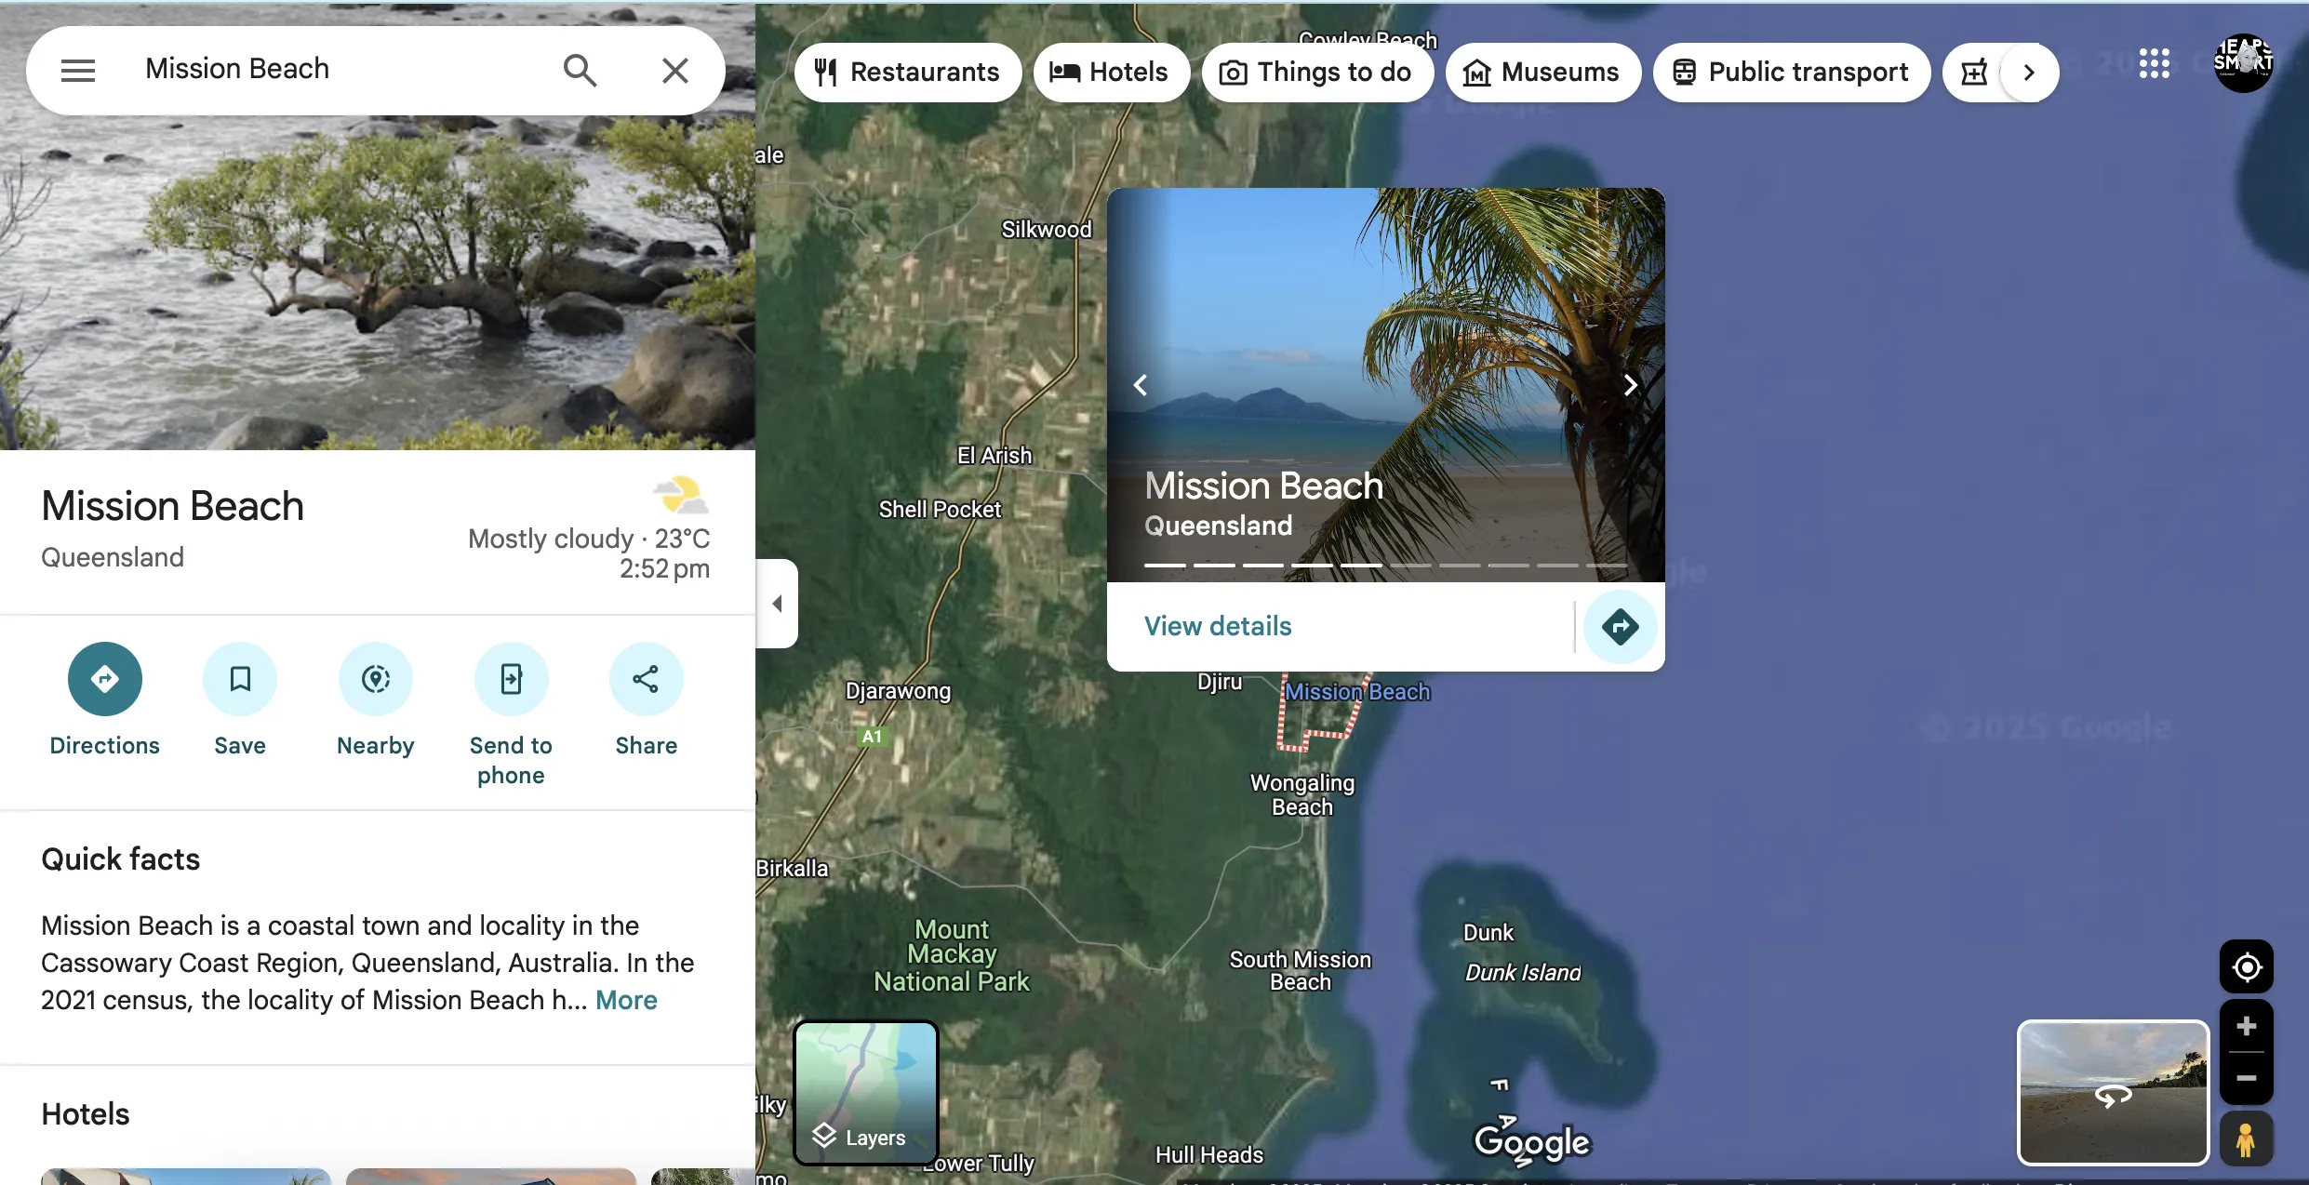Share Mission Beach location
The image size is (2309, 1185).
[646, 699]
